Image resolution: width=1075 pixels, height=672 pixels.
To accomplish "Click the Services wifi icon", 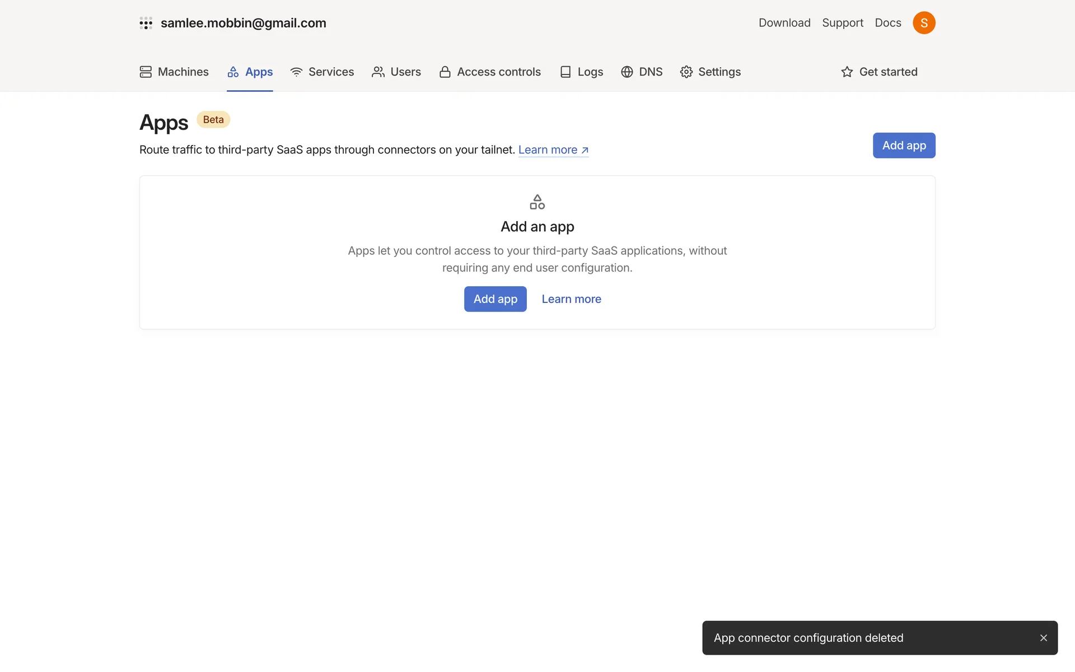I will [296, 72].
